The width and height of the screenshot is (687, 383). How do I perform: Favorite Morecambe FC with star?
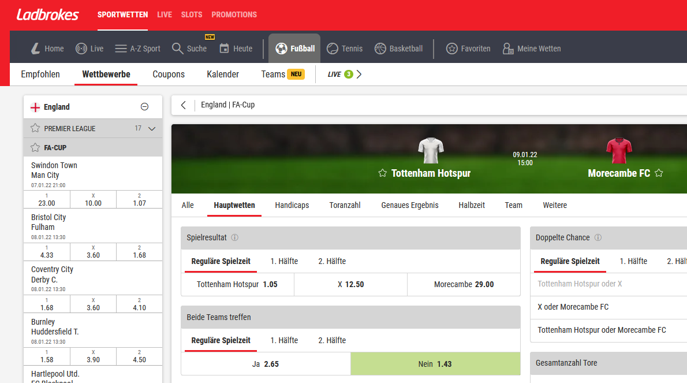[x=659, y=173]
